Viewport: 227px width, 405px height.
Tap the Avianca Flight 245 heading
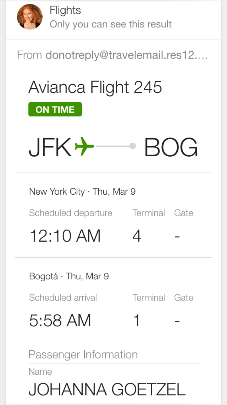(x=95, y=87)
